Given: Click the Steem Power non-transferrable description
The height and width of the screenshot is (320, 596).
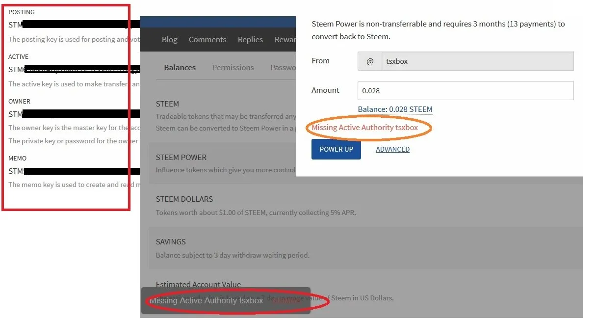Looking at the screenshot, I should 438,30.
